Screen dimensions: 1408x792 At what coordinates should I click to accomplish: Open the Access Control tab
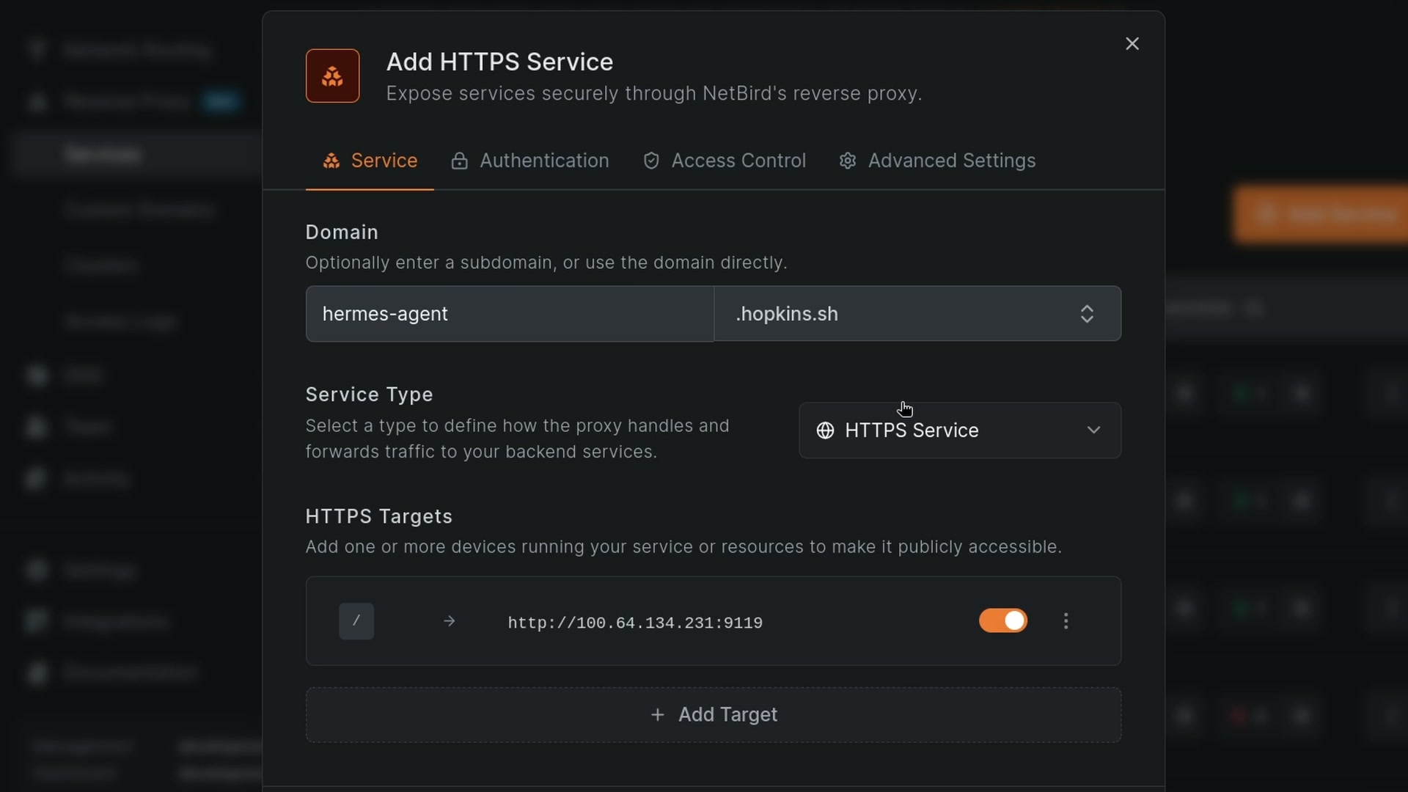(x=725, y=161)
